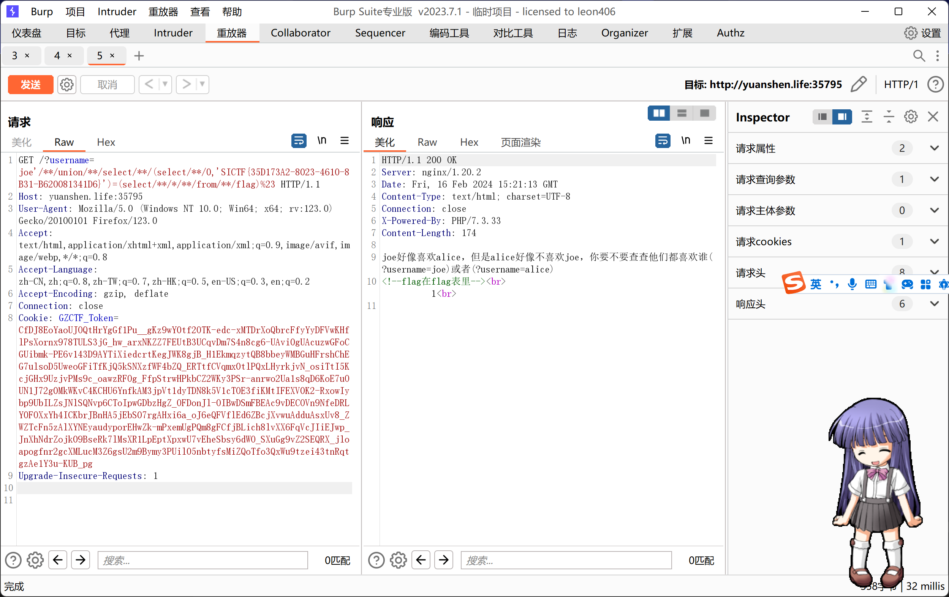This screenshot has height=597, width=949.
Task: Open request panel hamburger menu
Action: [x=345, y=140]
